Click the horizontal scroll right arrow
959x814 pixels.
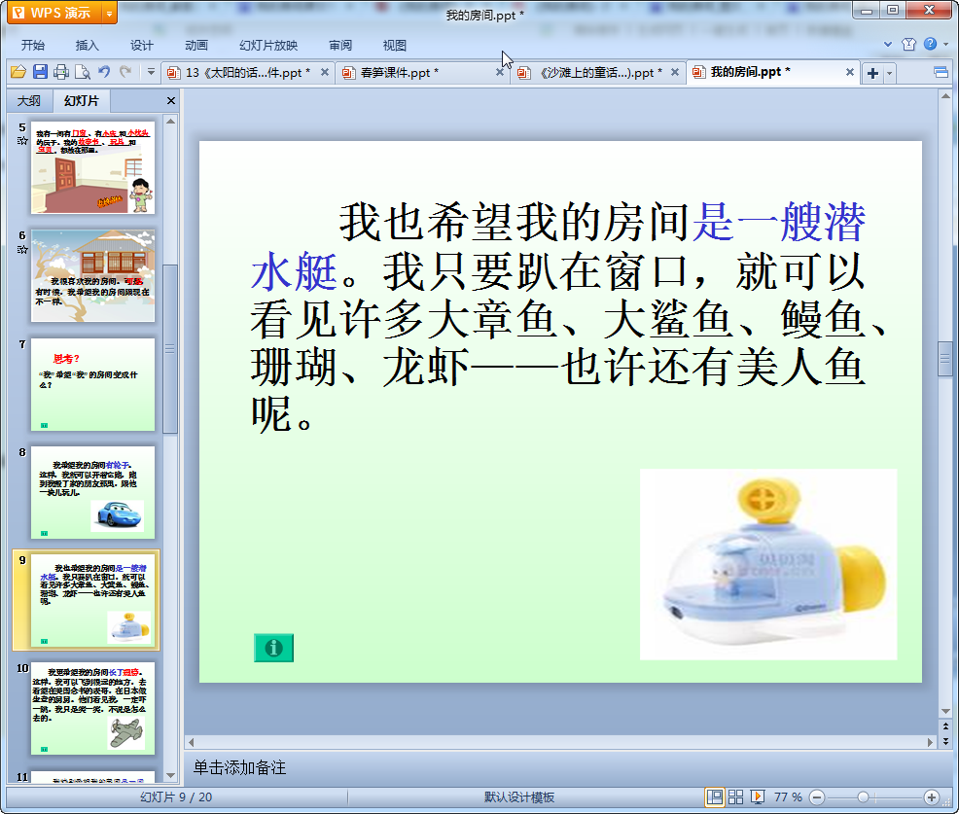point(930,742)
